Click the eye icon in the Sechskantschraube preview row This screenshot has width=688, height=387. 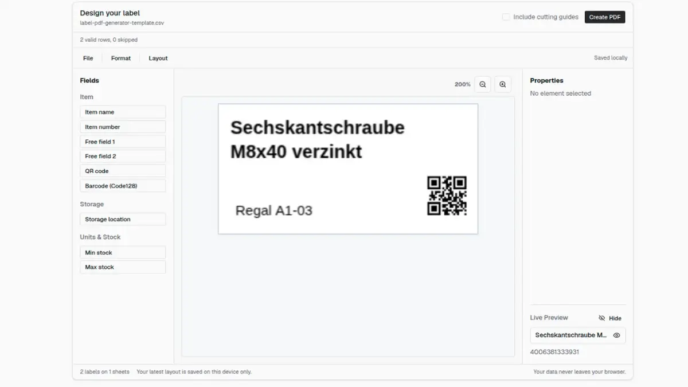[617, 335]
